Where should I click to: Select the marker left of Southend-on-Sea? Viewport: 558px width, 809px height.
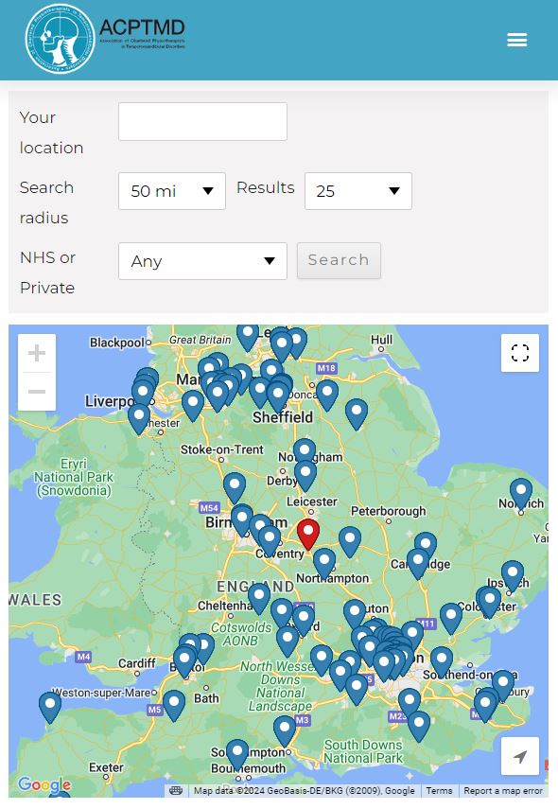(x=442, y=661)
